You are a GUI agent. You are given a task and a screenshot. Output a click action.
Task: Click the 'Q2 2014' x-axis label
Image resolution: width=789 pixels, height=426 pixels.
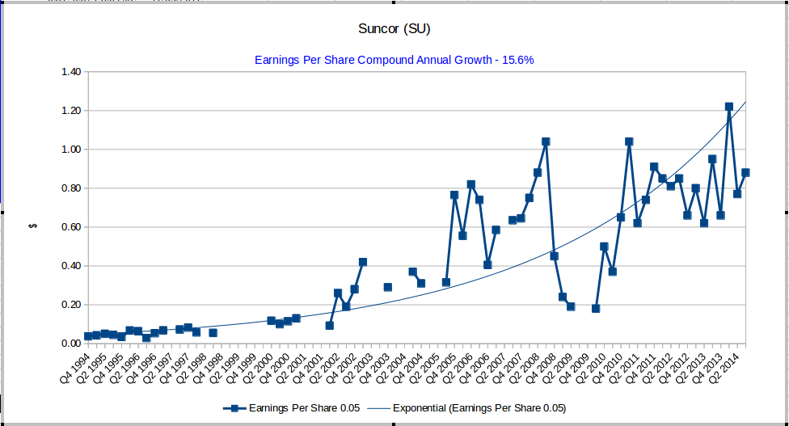tap(724, 369)
